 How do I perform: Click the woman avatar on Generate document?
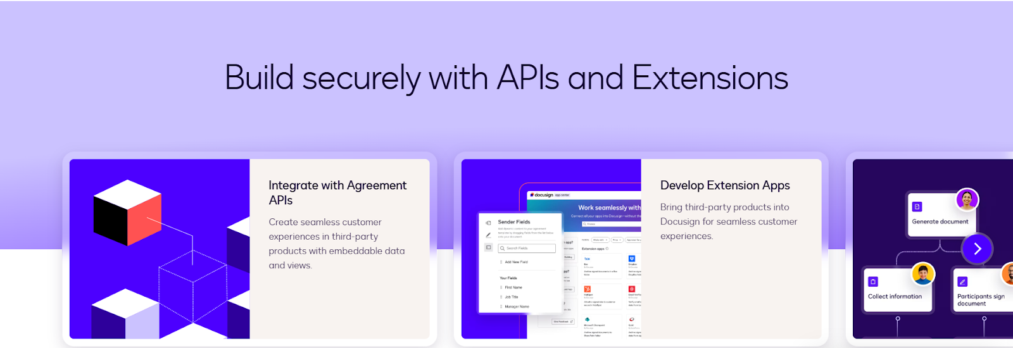point(967,199)
